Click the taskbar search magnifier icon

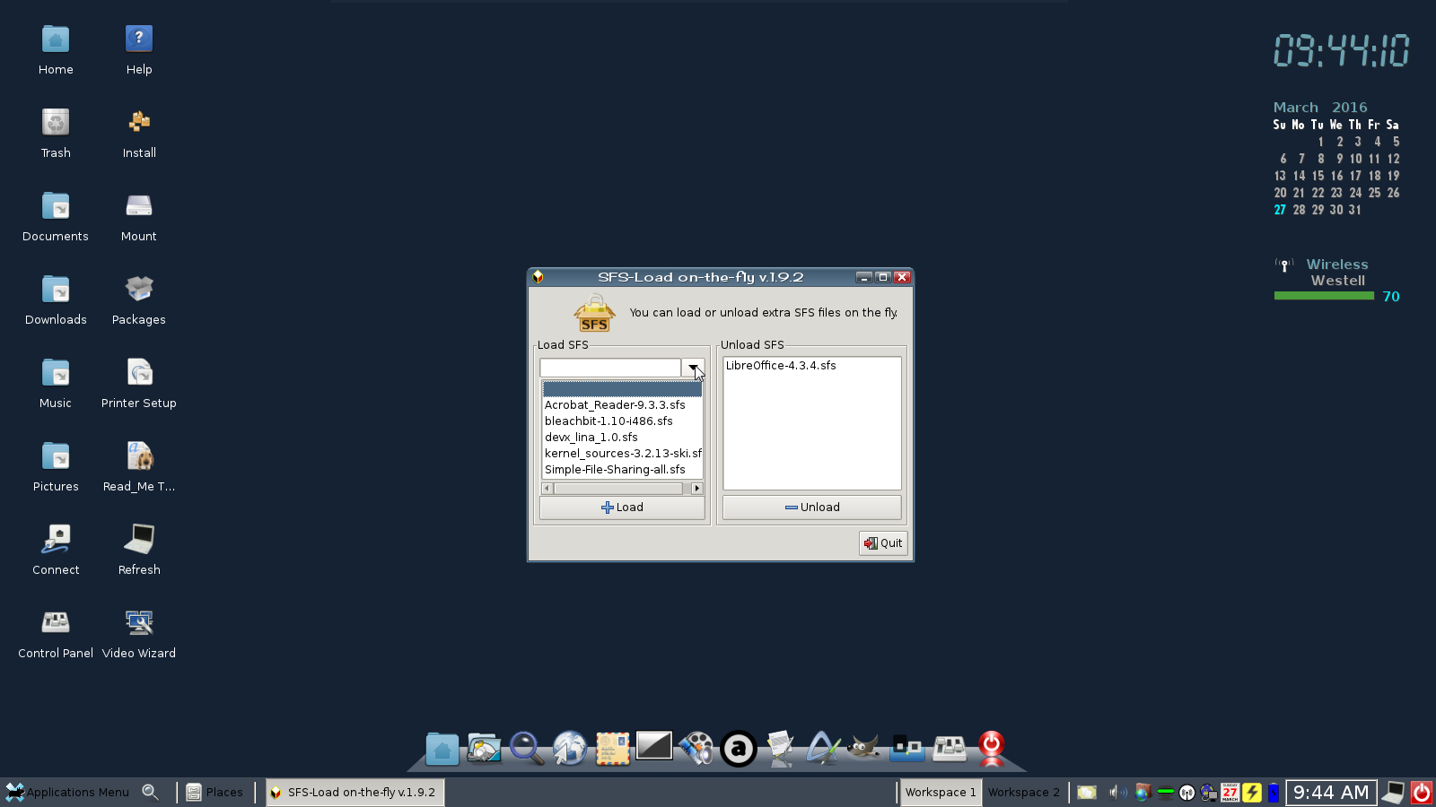pos(151,792)
